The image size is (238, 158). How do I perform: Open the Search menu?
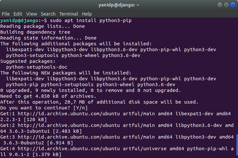(48, 14)
